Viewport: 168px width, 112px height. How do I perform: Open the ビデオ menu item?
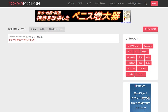(x=71, y=3)
